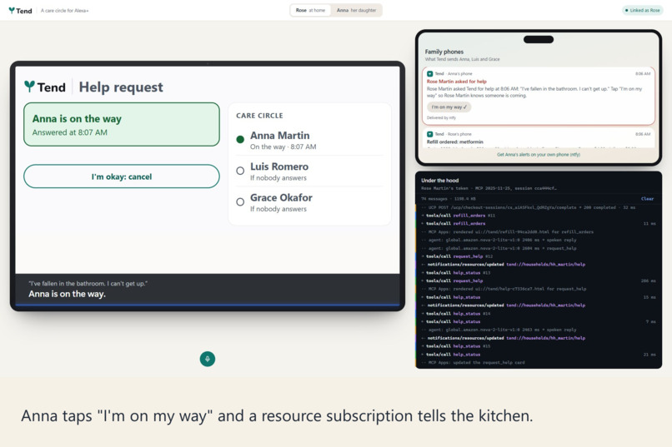Click the "I'm on my way ✓" button
672x447 pixels.
449,107
